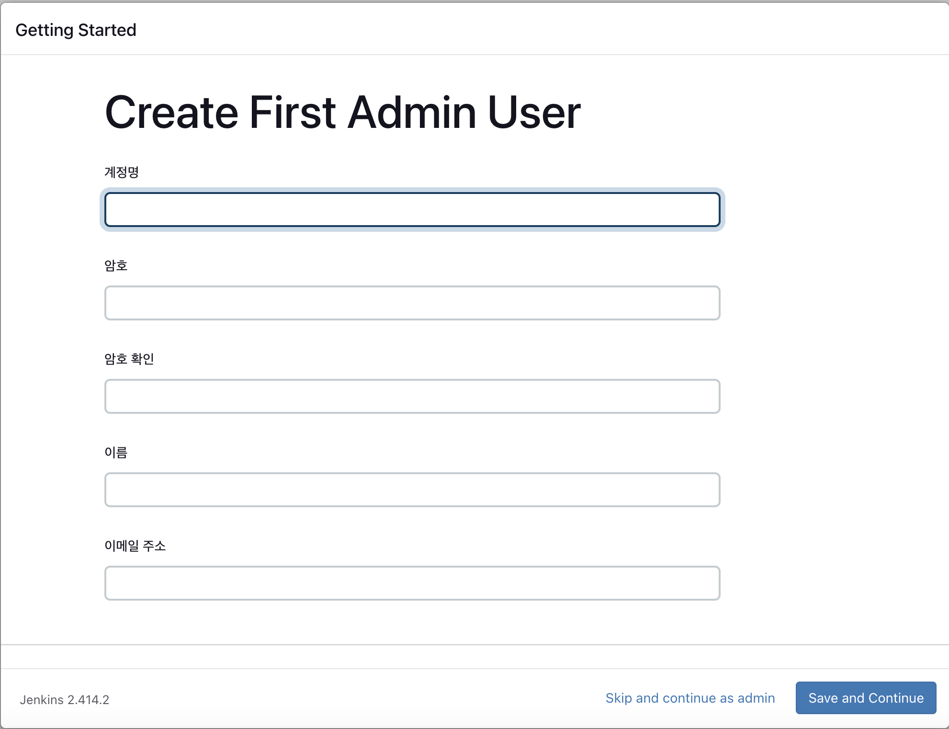The height and width of the screenshot is (729, 949).
Task: Click the word Create in the heading
Action: click(171, 113)
